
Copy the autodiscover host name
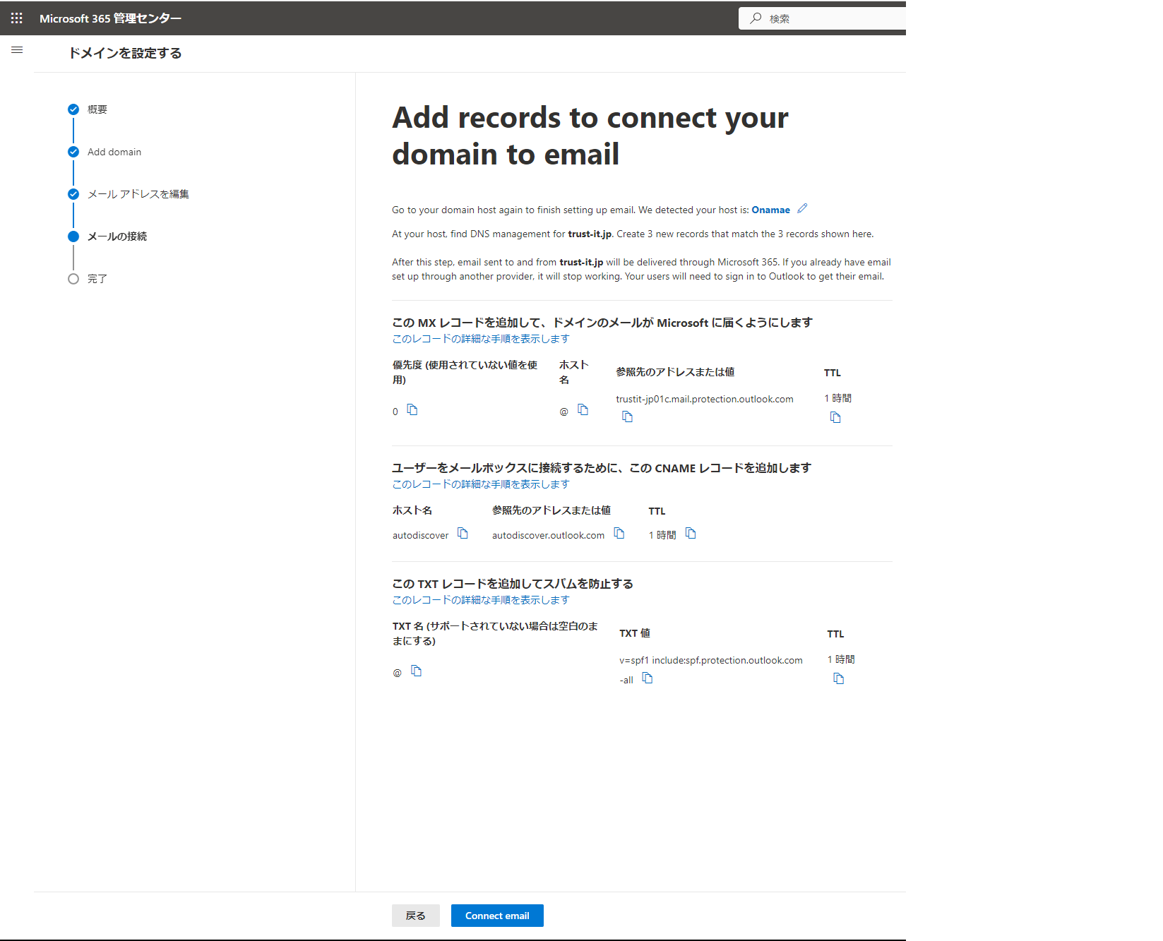[x=463, y=534]
